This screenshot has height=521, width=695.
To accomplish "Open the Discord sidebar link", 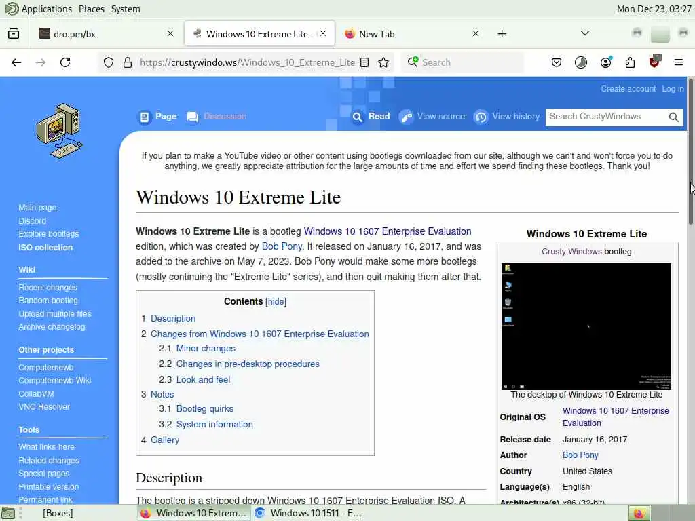I will (32, 220).
